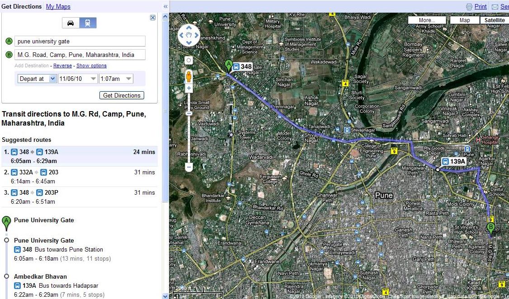Zoom out with the minus button

pos(189,167)
